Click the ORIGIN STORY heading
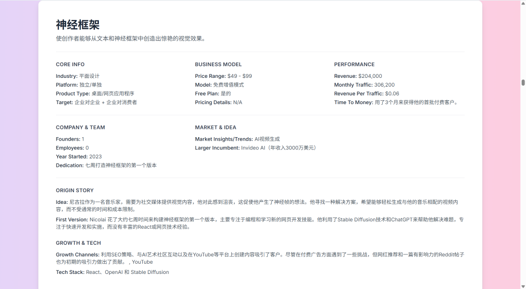This screenshot has height=289, width=526. [x=75, y=190]
